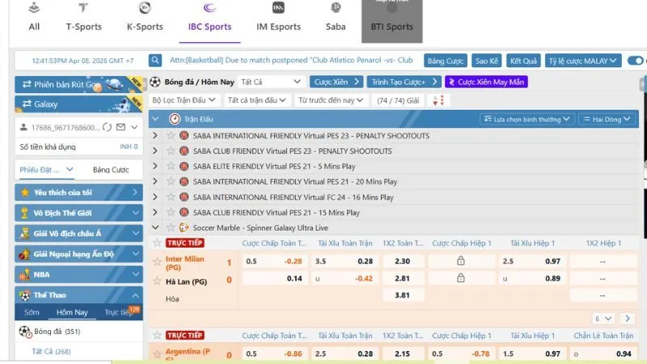Open the Bảng Cược sidebar tab
The image size is (647, 364).
[x=111, y=170]
